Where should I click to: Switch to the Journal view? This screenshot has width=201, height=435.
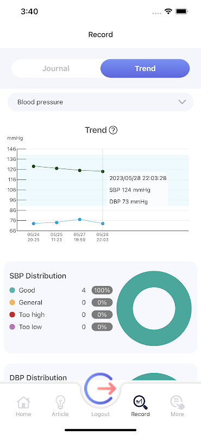[56, 69]
